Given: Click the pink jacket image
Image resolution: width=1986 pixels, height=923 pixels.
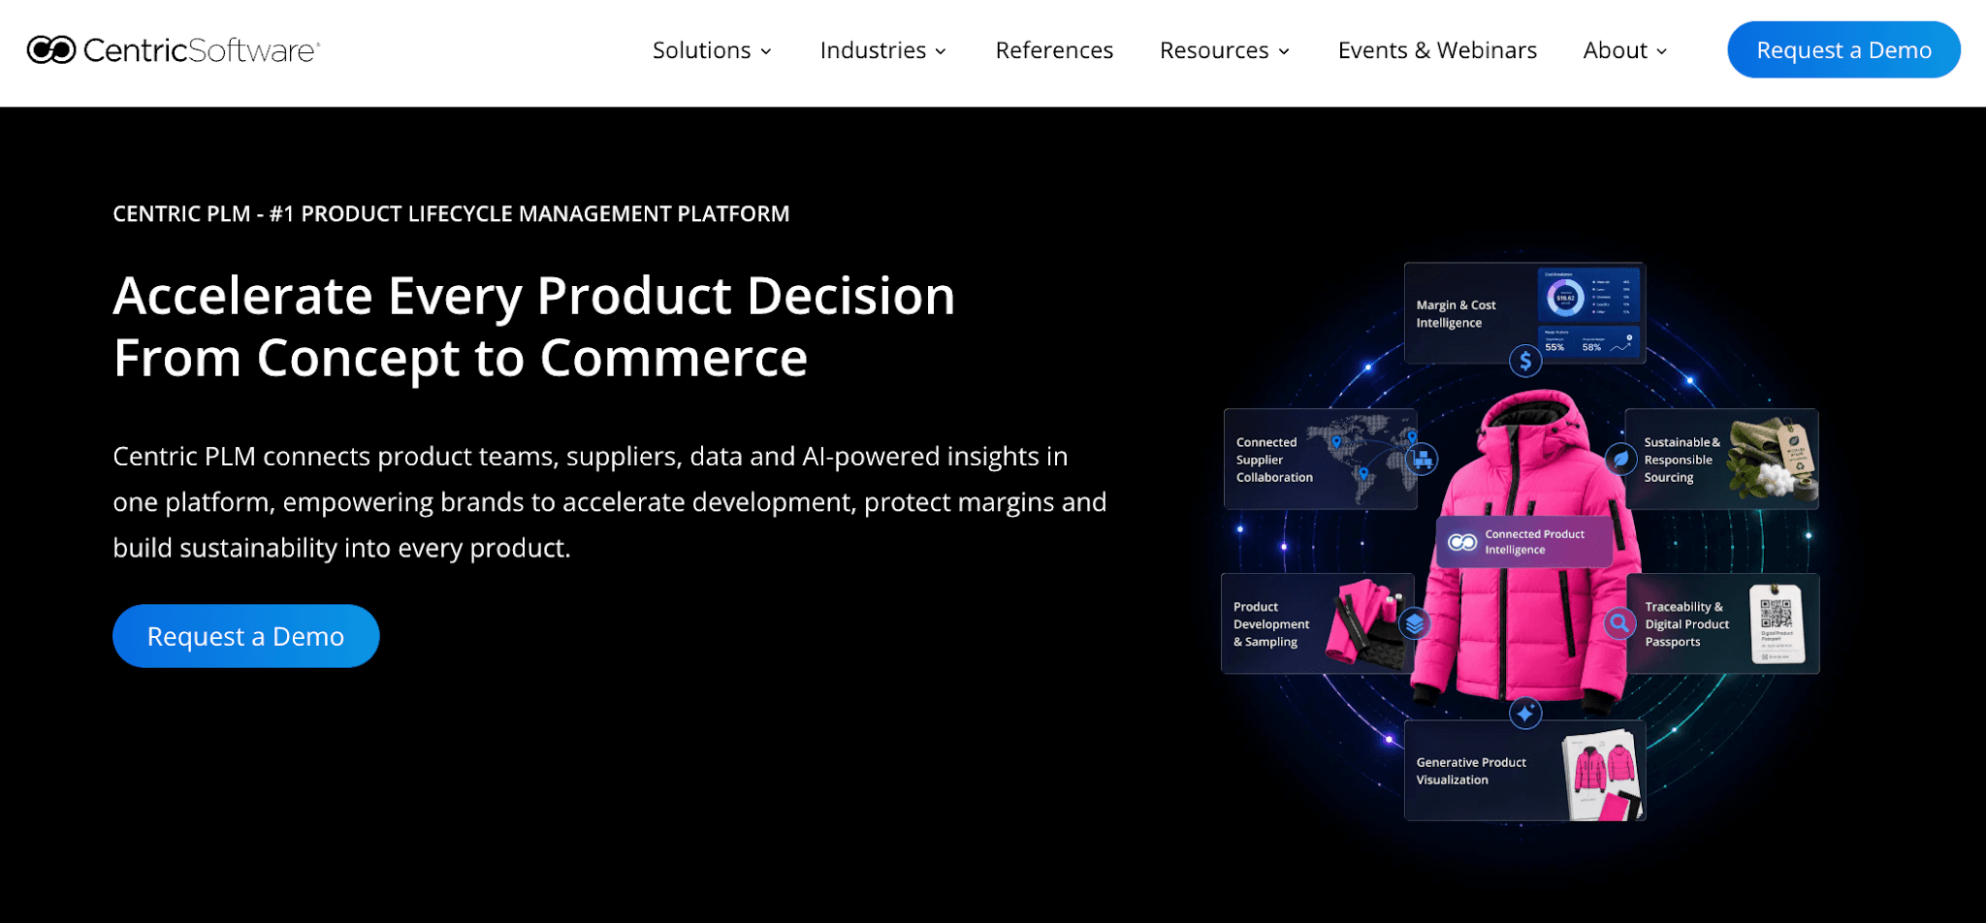Looking at the screenshot, I should pyautogui.click(x=1525, y=553).
